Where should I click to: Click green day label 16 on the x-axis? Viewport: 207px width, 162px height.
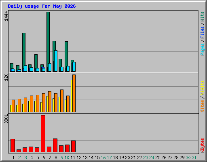coord(103,158)
